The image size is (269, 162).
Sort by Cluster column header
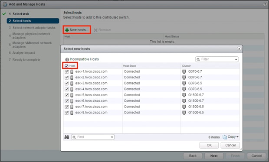pos(186,66)
